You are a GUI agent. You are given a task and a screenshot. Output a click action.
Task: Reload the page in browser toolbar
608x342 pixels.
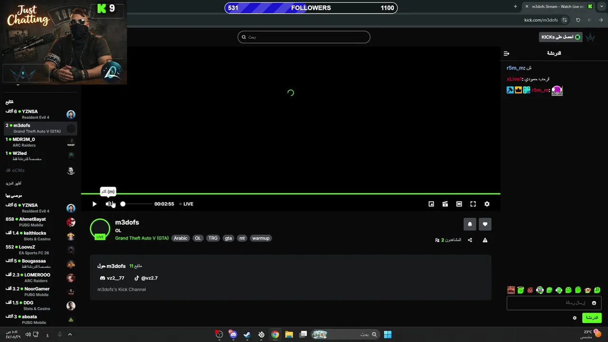coord(578,20)
